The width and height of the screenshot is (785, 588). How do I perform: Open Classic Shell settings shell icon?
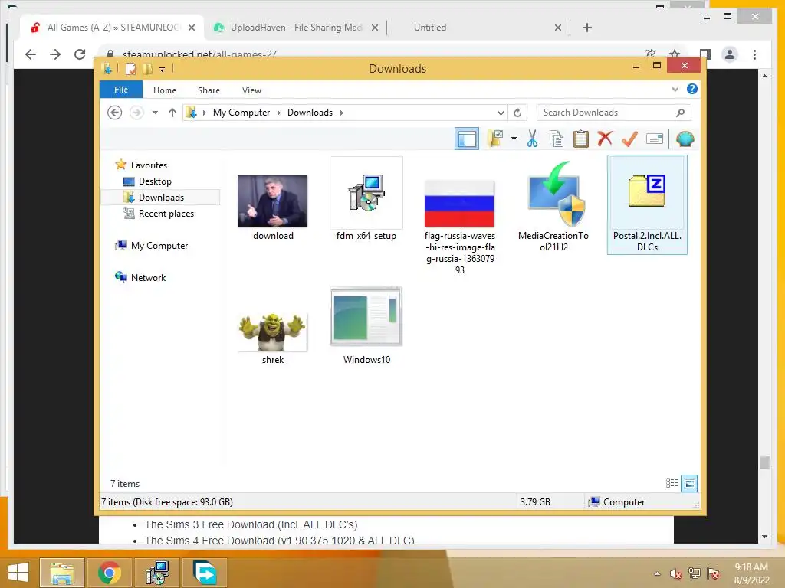click(685, 139)
